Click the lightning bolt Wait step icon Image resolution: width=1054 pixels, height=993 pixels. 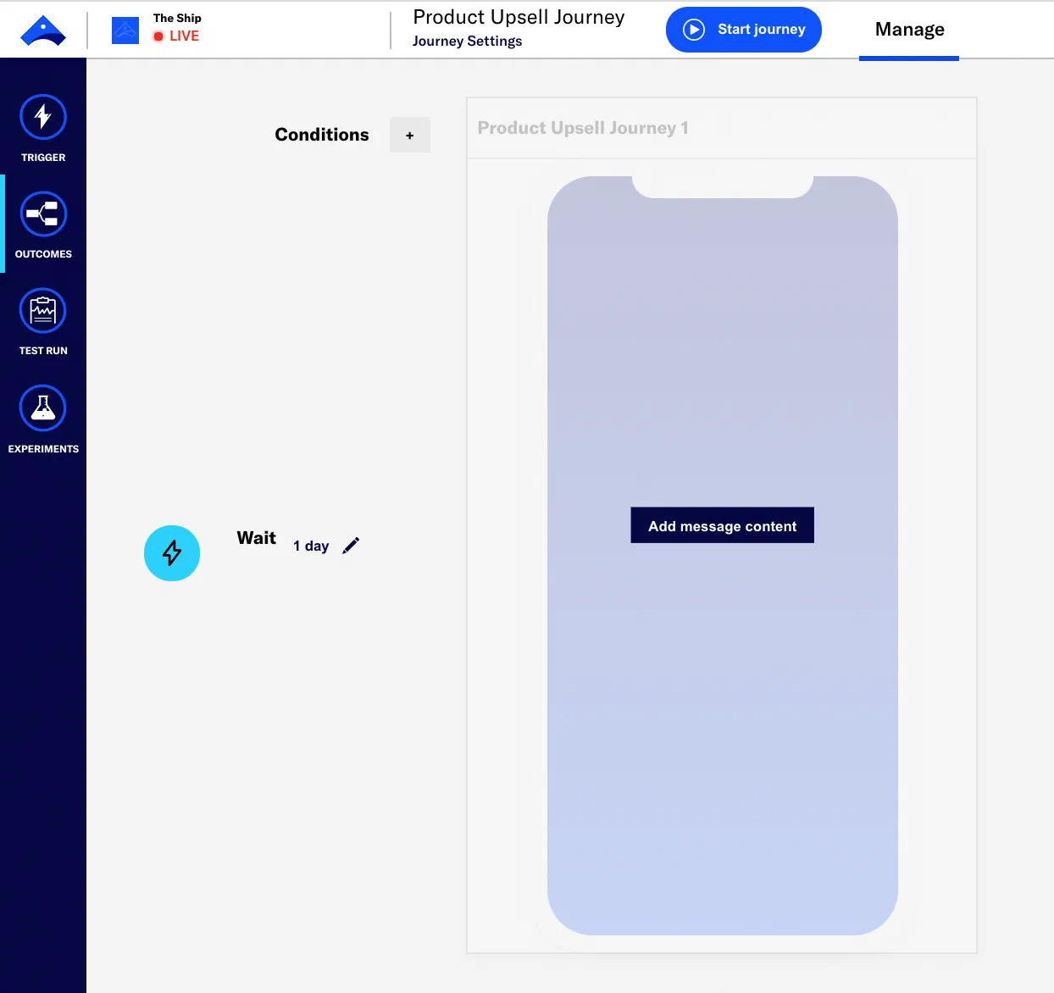pyautogui.click(x=172, y=552)
